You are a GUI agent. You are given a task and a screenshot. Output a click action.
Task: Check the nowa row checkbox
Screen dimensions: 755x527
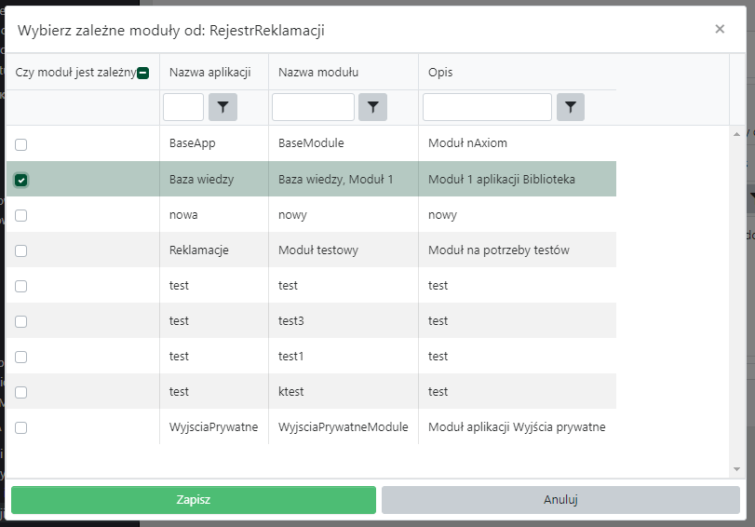[20, 215]
